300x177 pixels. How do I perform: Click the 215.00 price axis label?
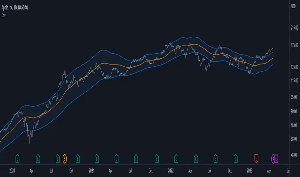click(x=294, y=28)
